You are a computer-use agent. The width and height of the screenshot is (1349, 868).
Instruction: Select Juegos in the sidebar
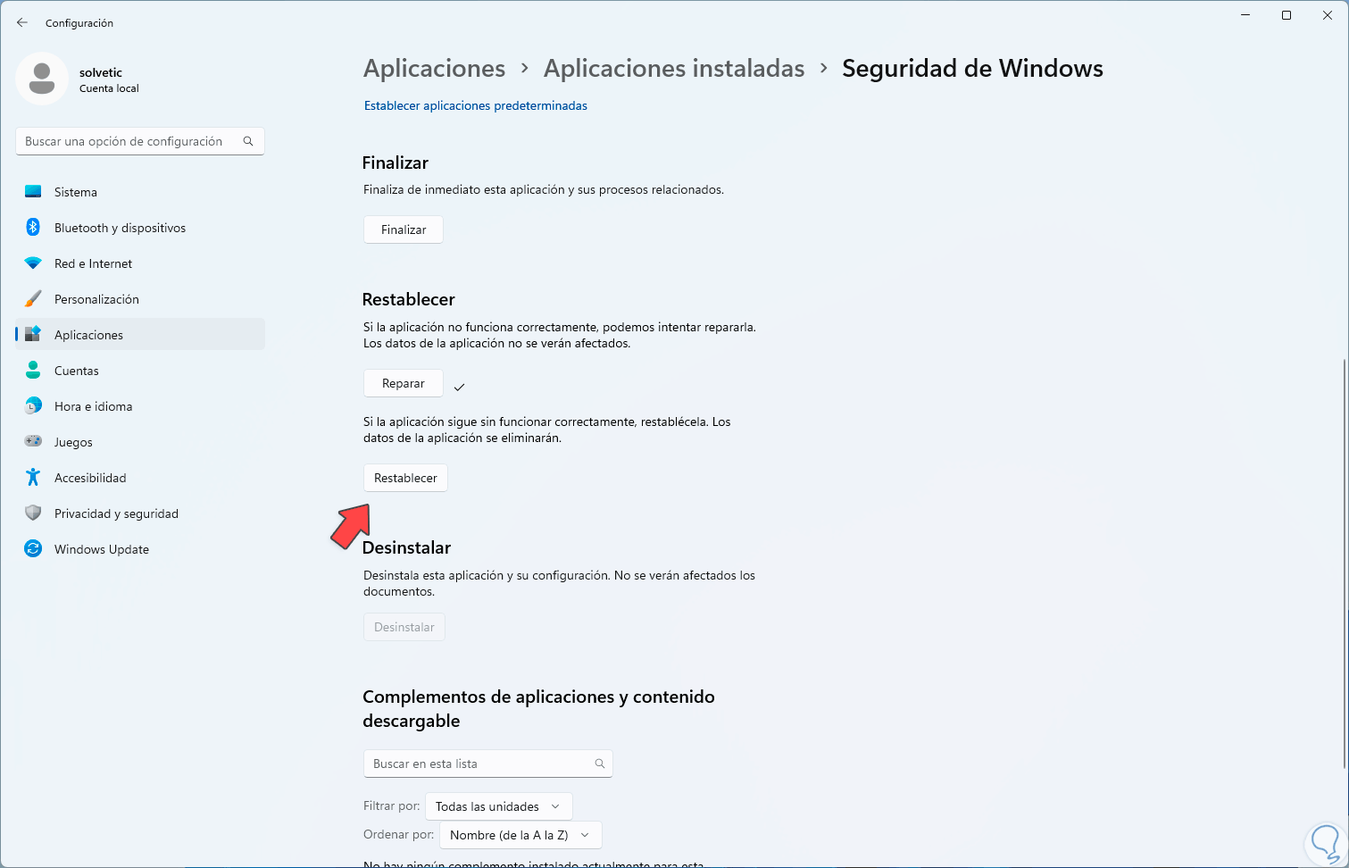click(x=140, y=442)
